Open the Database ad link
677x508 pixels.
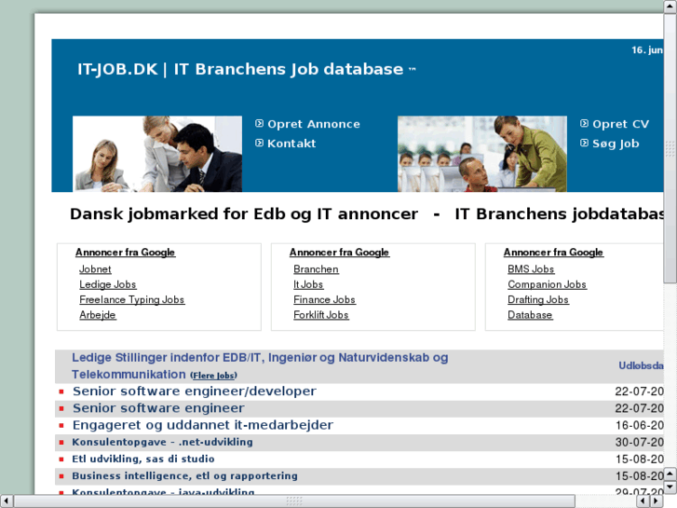[530, 315]
